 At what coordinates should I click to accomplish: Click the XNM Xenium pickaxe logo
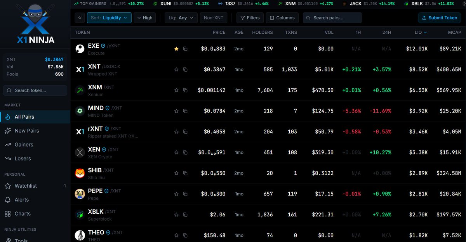click(x=80, y=90)
